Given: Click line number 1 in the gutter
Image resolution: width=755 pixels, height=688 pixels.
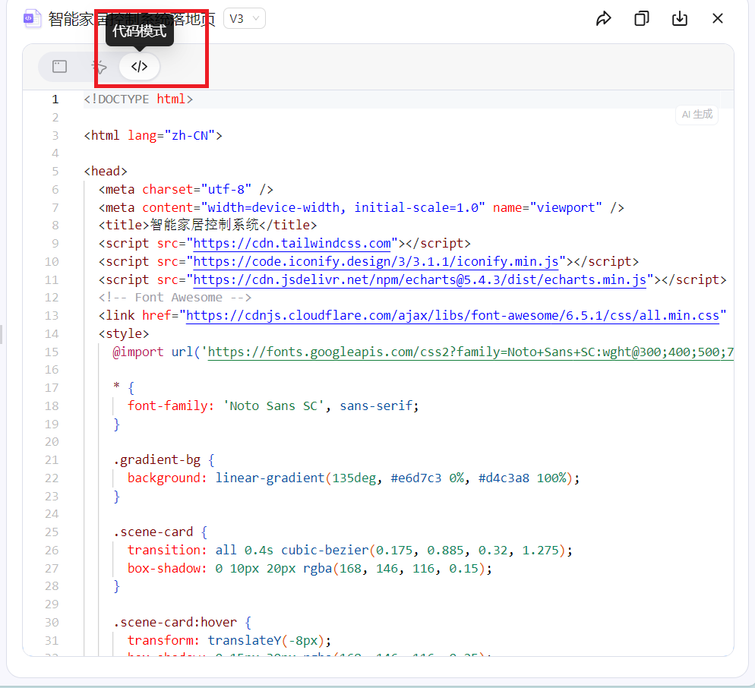Looking at the screenshot, I should (x=55, y=99).
